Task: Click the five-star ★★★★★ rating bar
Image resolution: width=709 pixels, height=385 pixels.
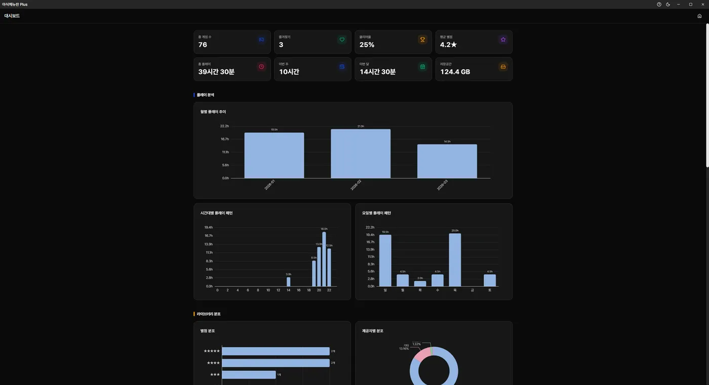Action: pos(275,351)
